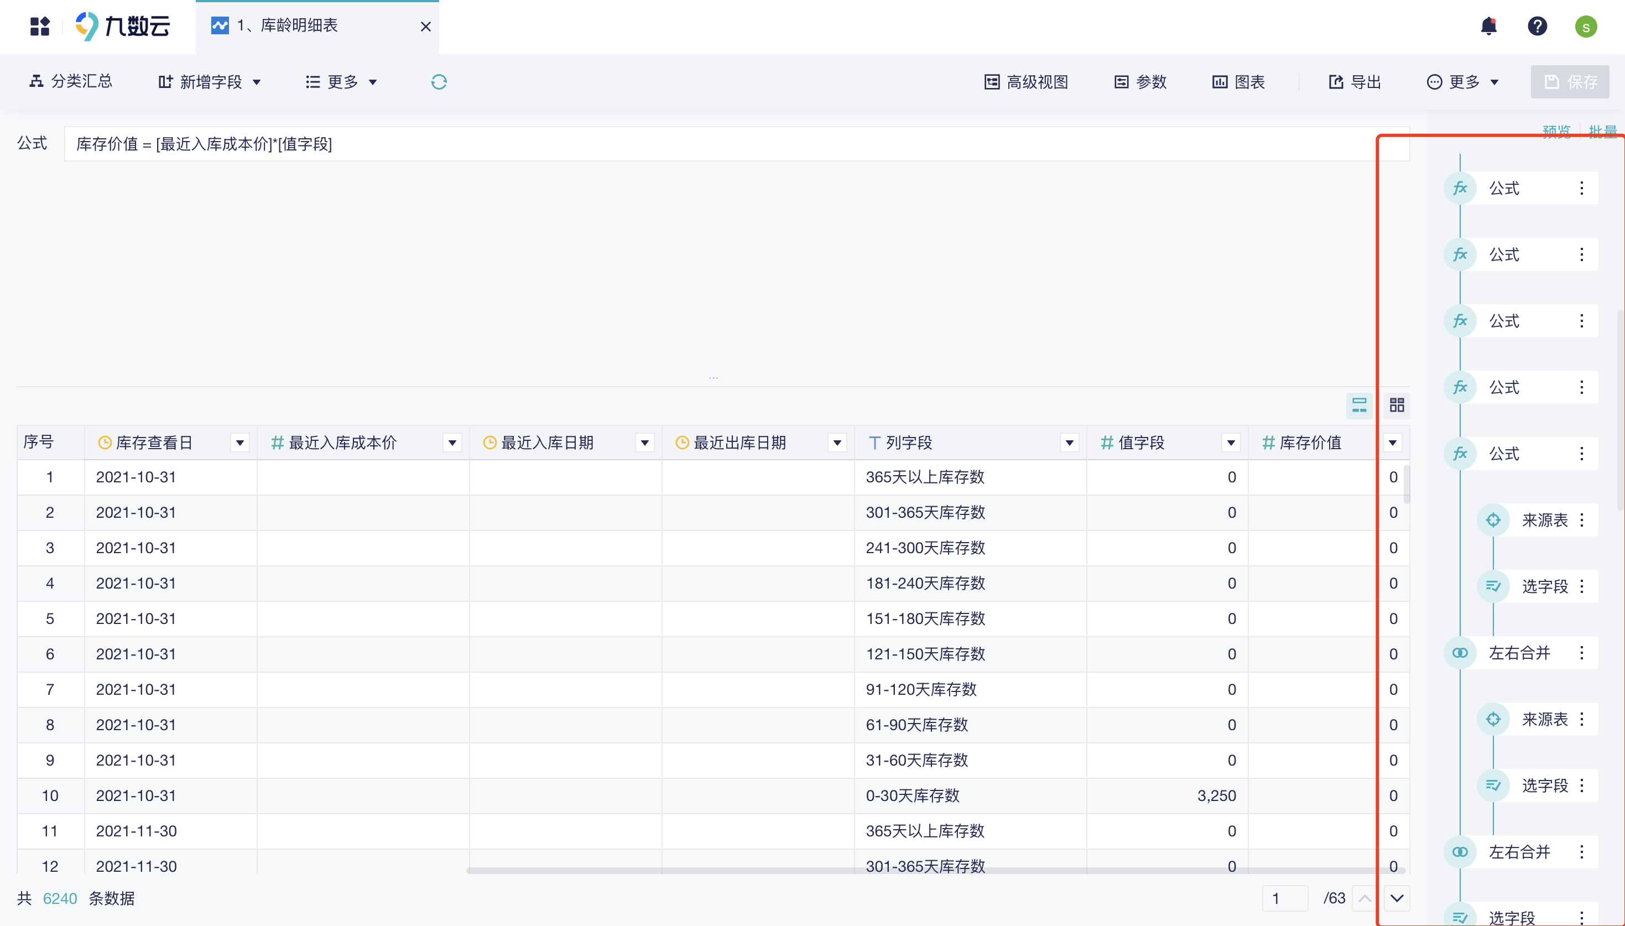The width and height of the screenshot is (1625, 926).
Task: Open 新增字段 dropdown menu
Action: (210, 82)
